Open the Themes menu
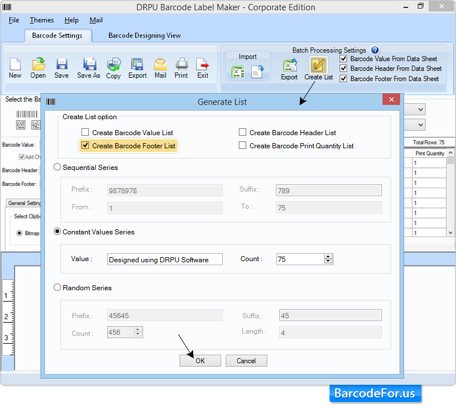 click(x=42, y=20)
